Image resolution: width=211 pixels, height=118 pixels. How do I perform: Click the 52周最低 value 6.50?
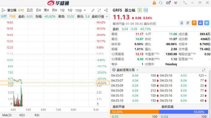click(140, 59)
